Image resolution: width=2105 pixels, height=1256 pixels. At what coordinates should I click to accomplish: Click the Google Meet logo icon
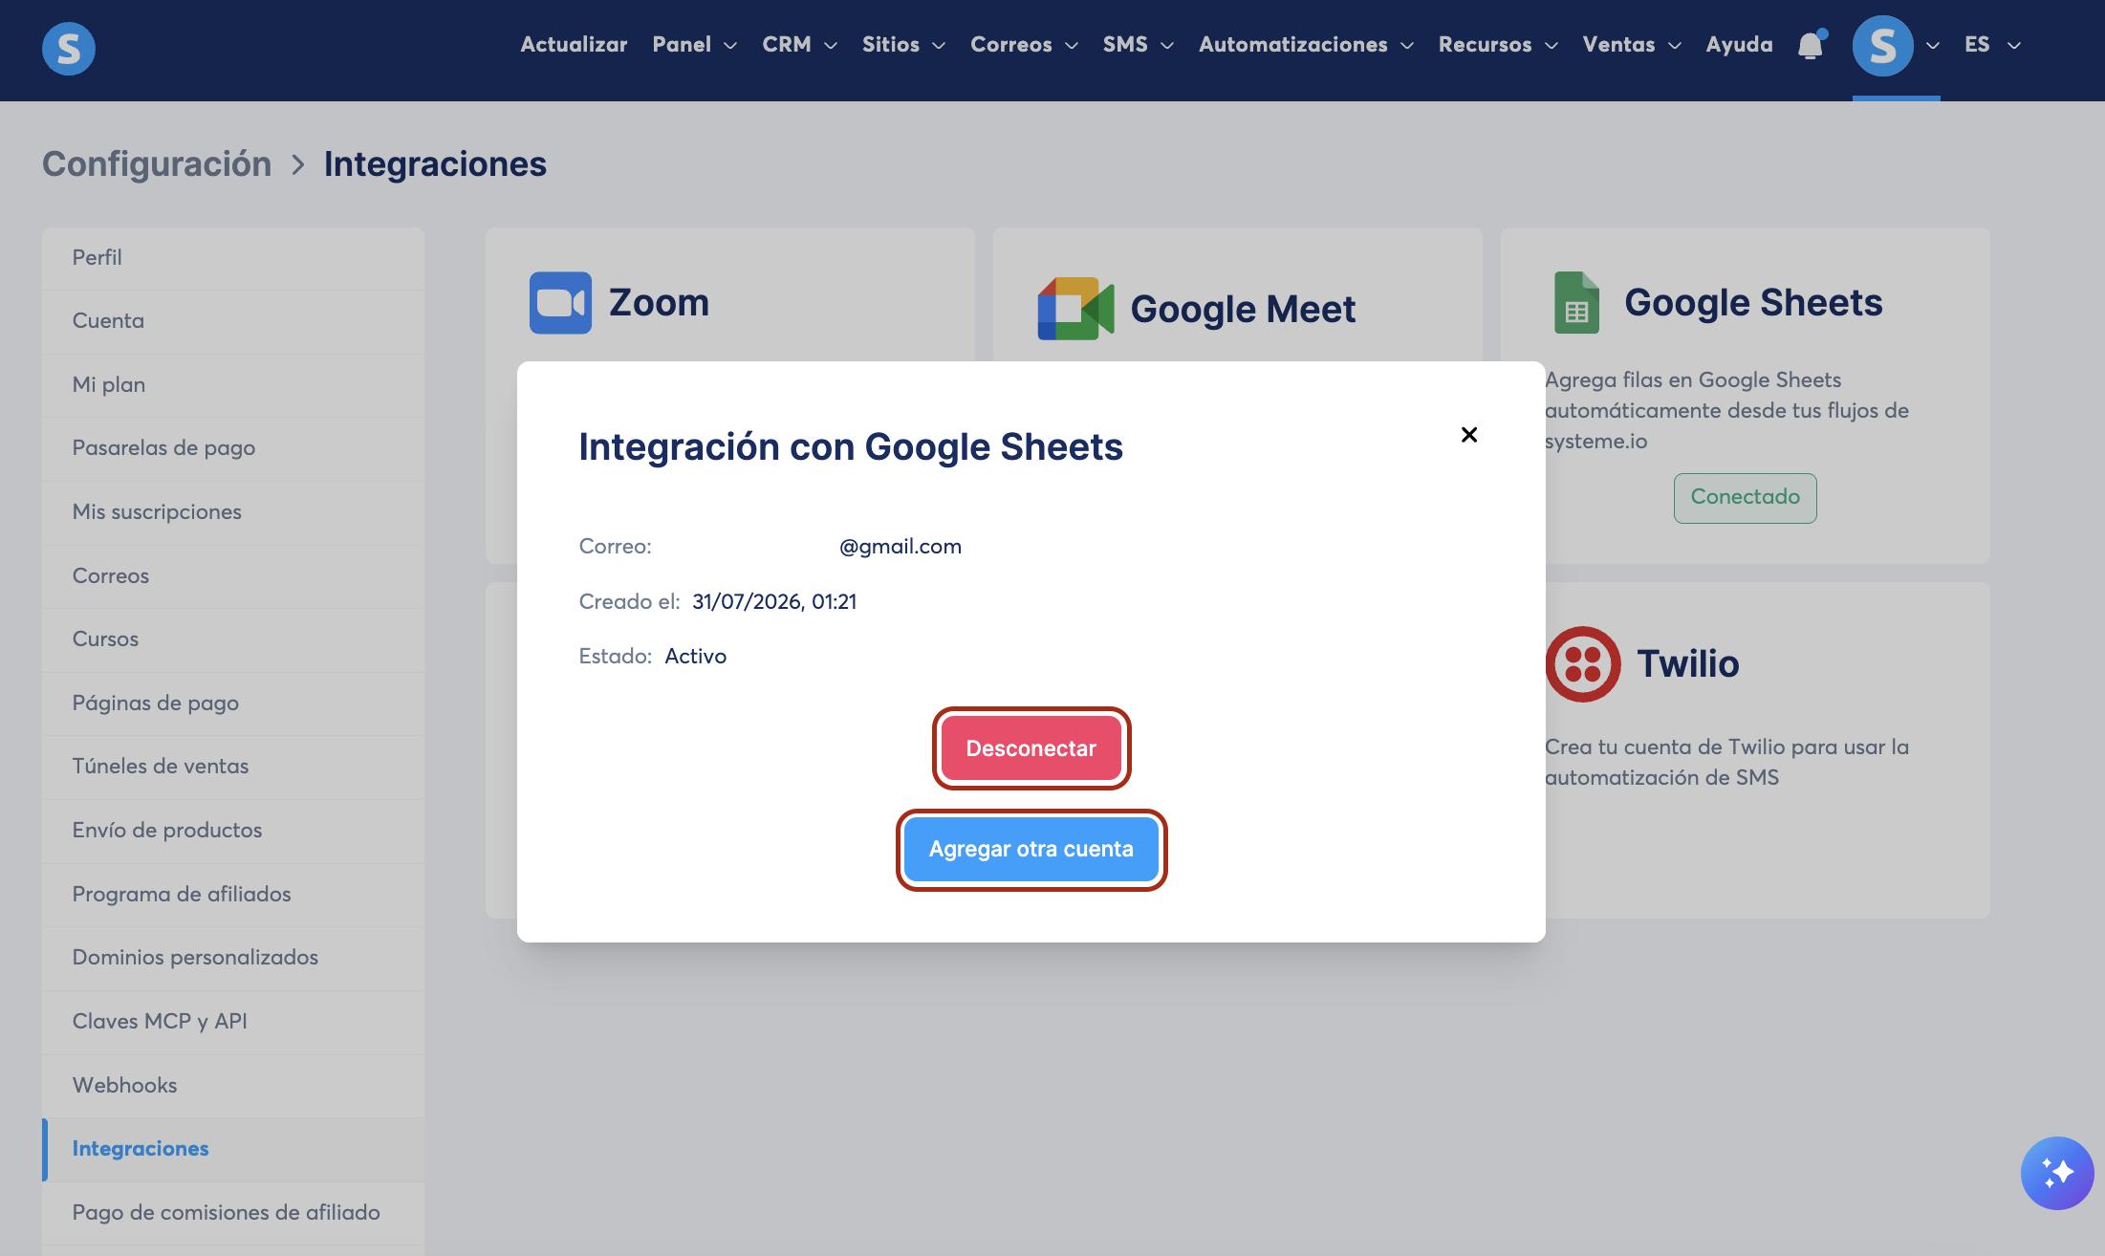coord(1075,309)
